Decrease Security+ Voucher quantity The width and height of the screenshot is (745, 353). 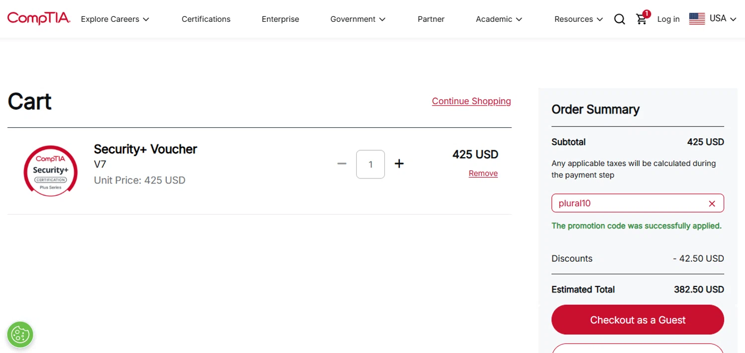tap(342, 164)
